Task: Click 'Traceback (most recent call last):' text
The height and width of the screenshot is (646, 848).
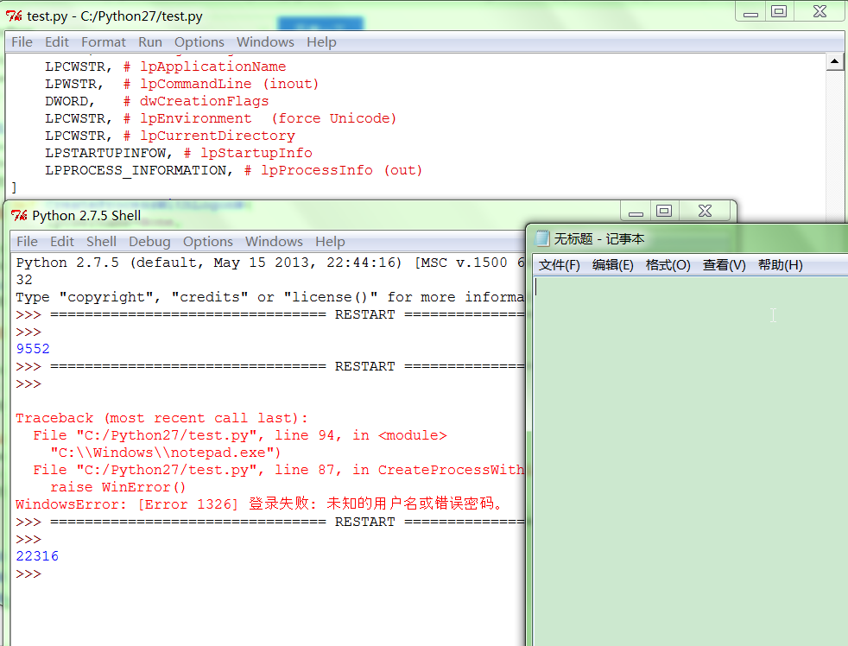Action: coord(161,418)
